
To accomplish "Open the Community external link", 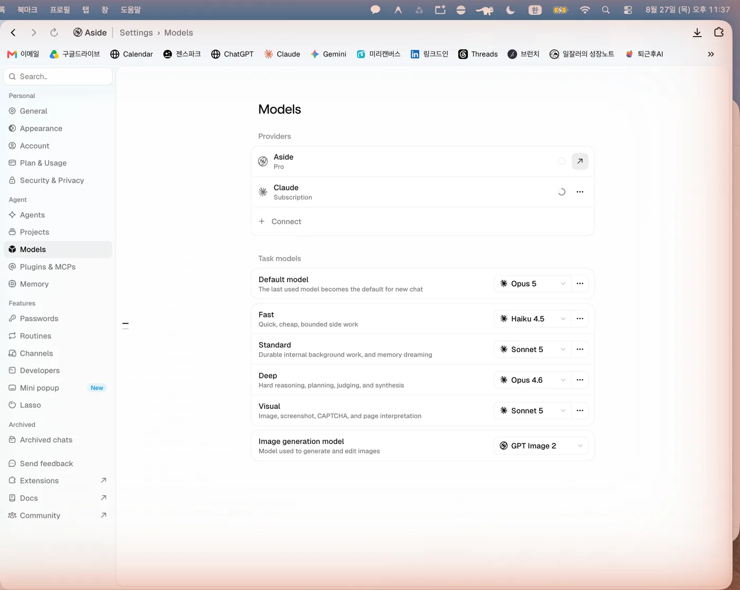I will coord(58,515).
